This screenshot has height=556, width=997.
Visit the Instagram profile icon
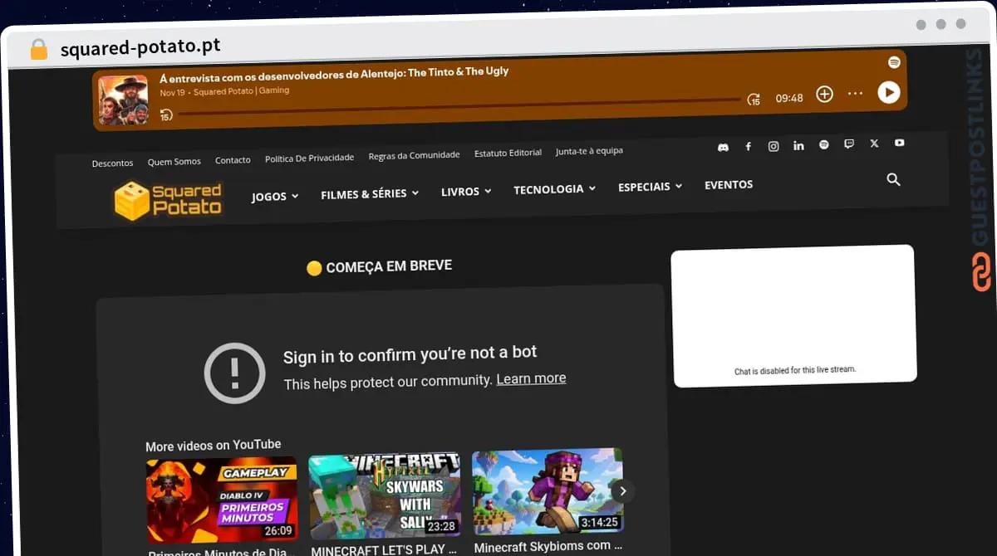774,146
